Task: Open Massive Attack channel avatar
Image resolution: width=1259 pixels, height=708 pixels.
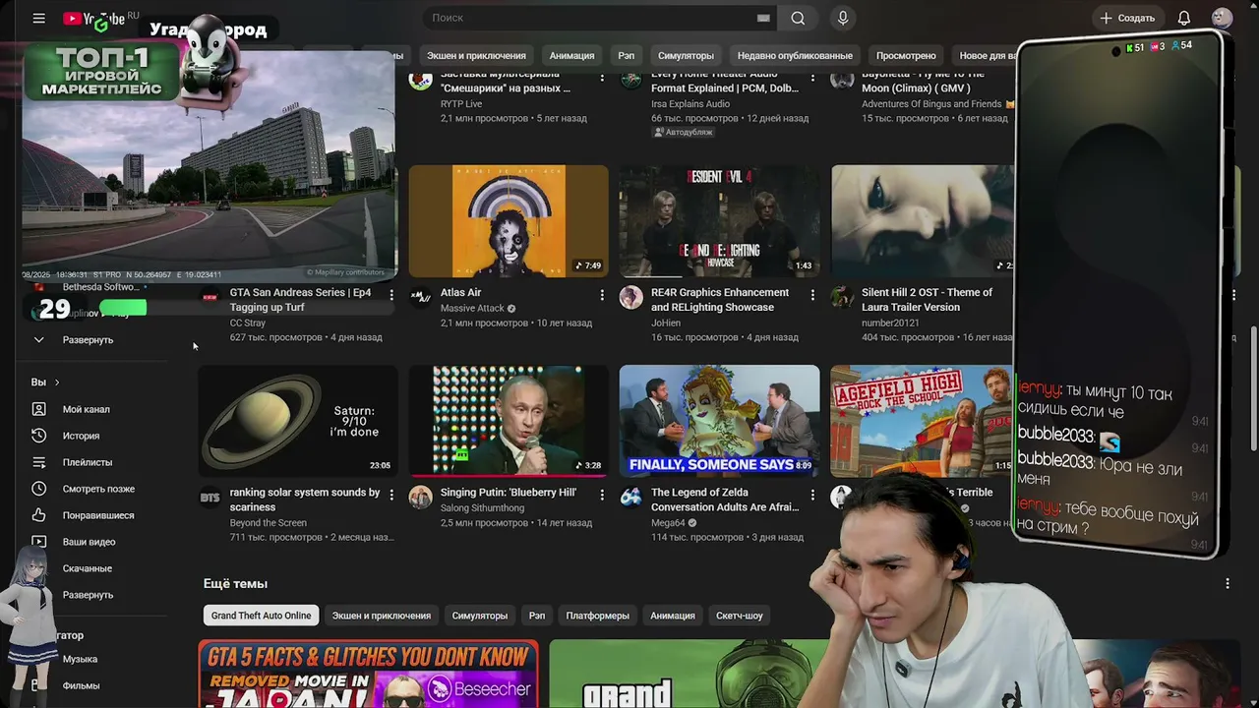Action: (x=420, y=297)
